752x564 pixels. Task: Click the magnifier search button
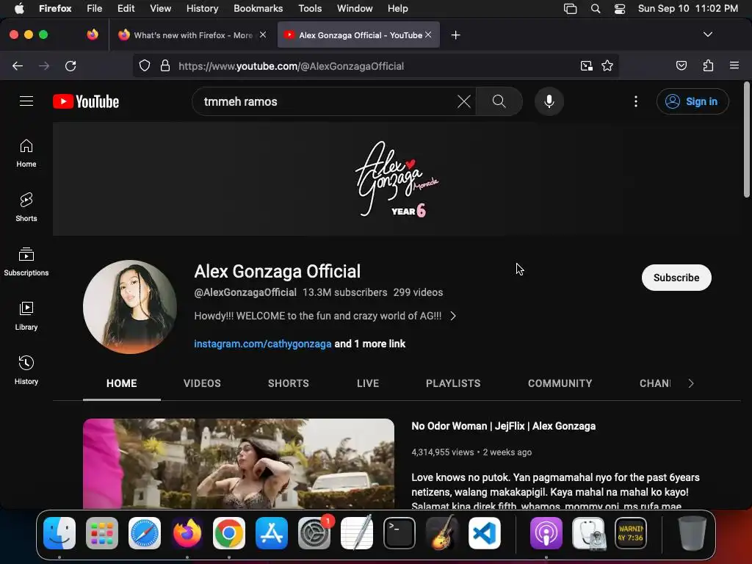(x=499, y=101)
